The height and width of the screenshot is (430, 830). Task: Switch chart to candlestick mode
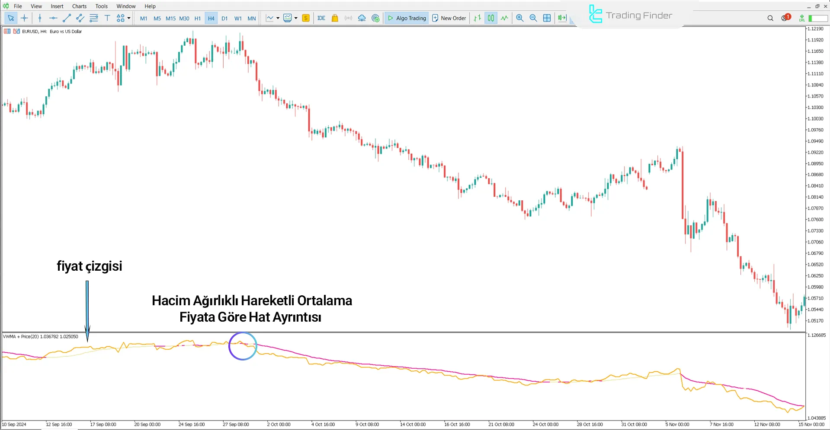(491, 18)
